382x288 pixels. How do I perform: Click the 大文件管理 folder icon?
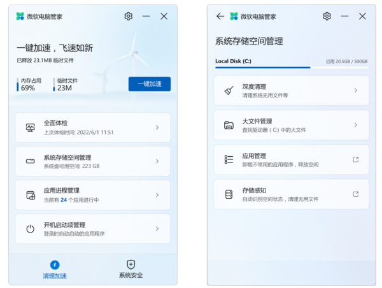(229, 125)
